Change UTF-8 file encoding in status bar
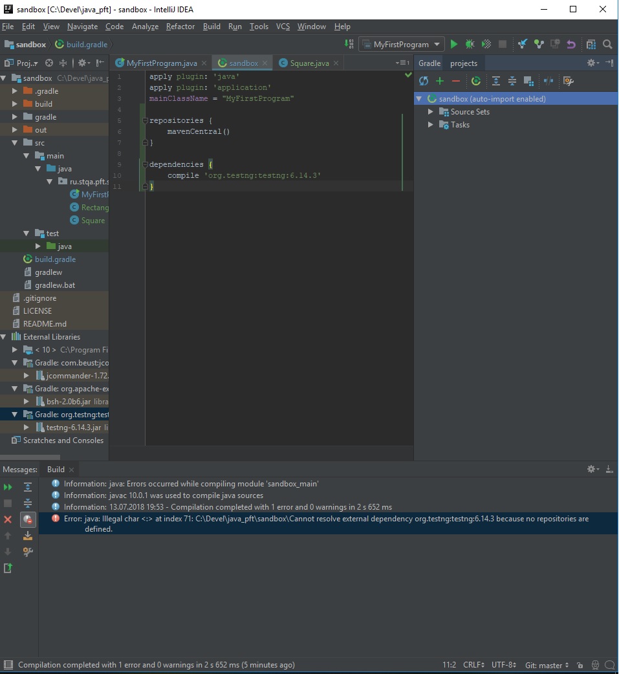The image size is (619, 674). [x=504, y=665]
